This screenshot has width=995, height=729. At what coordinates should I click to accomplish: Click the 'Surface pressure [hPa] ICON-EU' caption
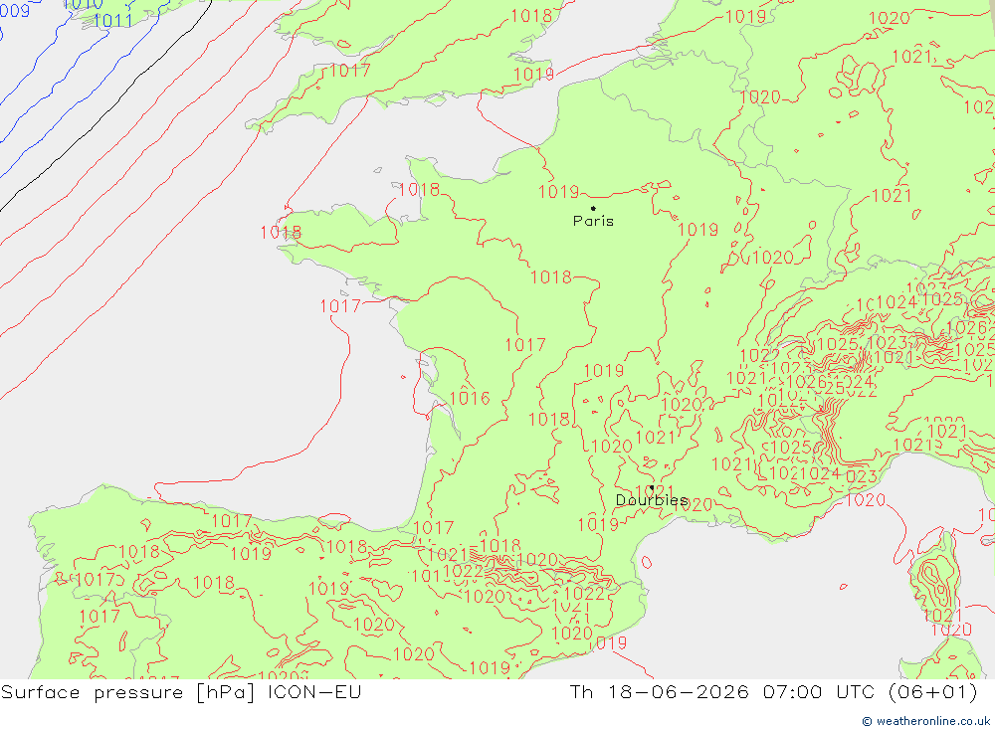click(181, 691)
